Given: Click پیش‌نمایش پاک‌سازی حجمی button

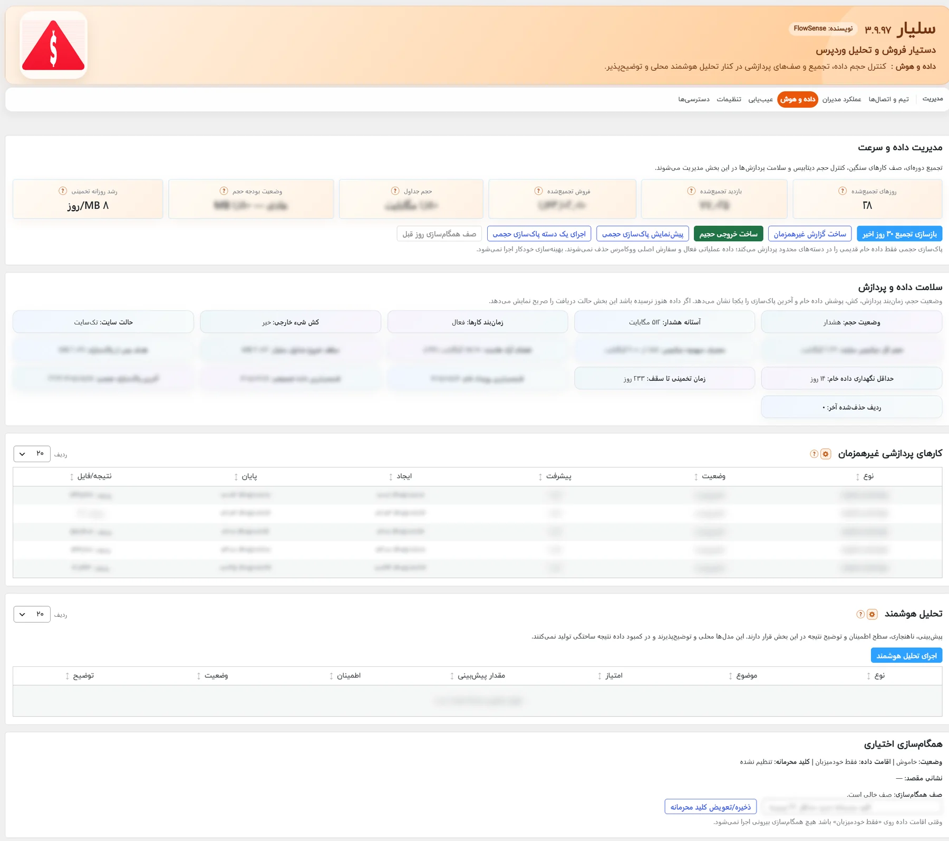Looking at the screenshot, I should point(643,234).
